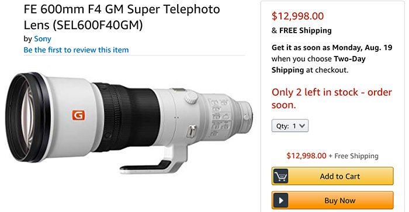Image resolution: width=409 pixels, height=212 pixels.
Task: Click the chevron arrow in the Qty selector
Action: point(302,126)
